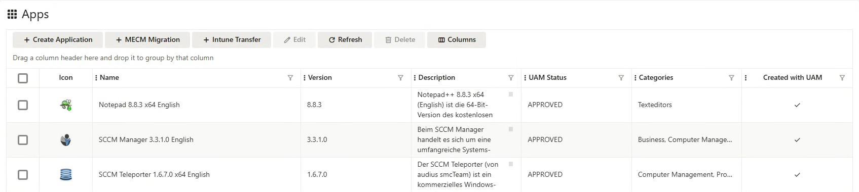Check the SCCM Manager row checkbox
Image resolution: width=859 pixels, height=192 pixels.
pos(23,140)
